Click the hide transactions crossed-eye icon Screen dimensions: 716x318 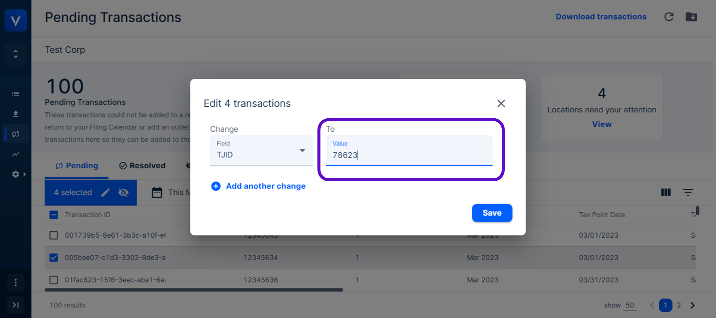point(124,193)
